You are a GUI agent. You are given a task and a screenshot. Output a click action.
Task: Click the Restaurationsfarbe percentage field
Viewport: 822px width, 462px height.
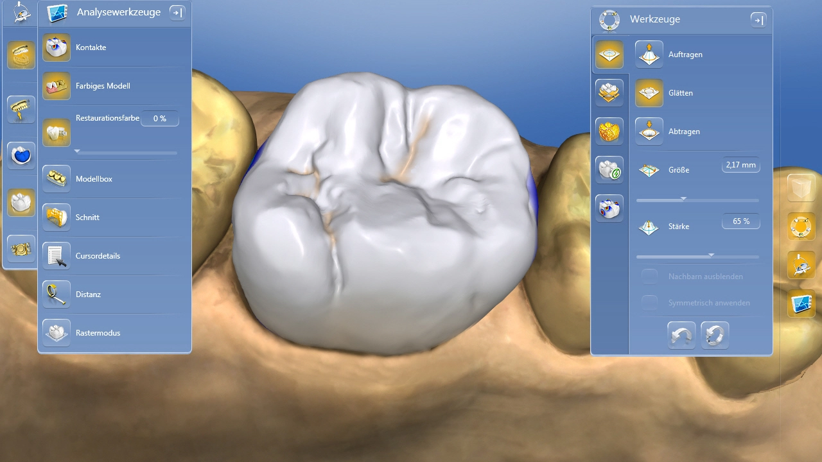(x=159, y=119)
